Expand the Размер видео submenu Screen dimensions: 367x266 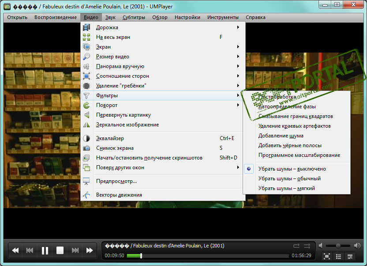(x=238, y=57)
